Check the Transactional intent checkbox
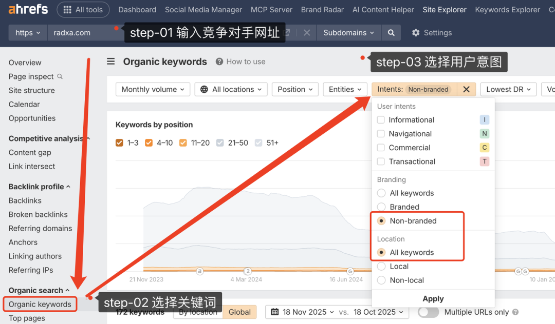The image size is (555, 324). [x=381, y=161]
